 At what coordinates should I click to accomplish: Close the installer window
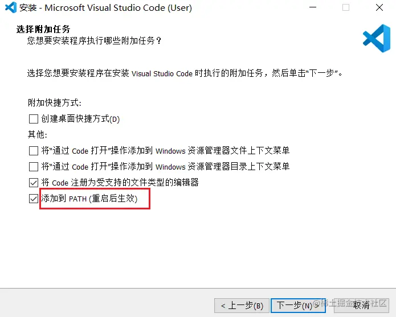(379, 7)
